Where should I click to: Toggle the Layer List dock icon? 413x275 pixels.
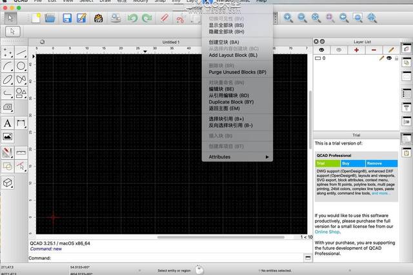[407, 48]
